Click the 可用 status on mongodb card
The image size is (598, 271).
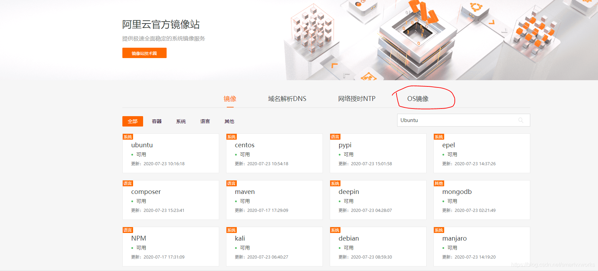tap(452, 201)
